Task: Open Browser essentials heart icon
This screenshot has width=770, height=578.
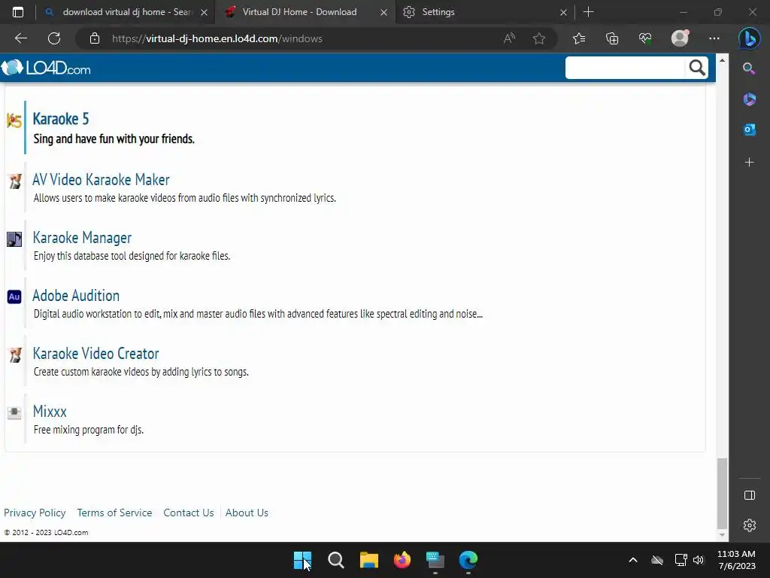Action: pyautogui.click(x=644, y=38)
